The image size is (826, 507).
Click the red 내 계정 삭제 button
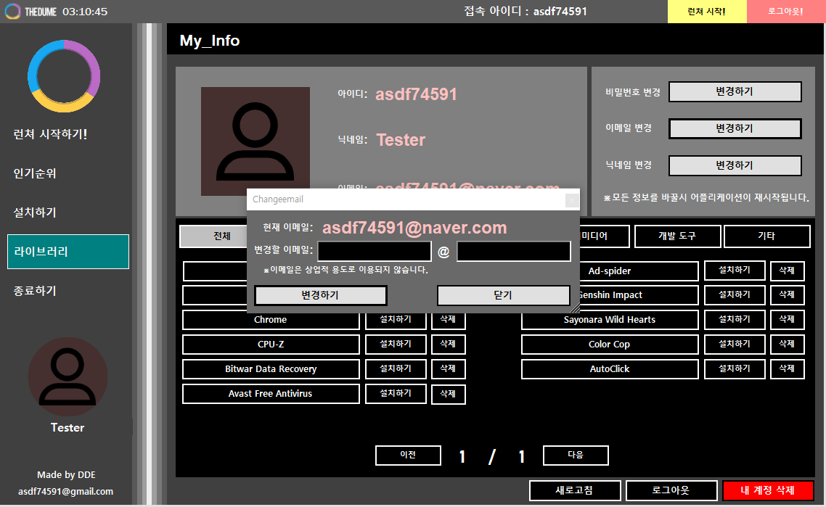point(768,490)
